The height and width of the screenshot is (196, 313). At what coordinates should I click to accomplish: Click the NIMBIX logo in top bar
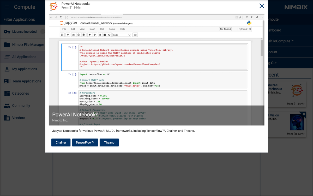(x=296, y=7)
